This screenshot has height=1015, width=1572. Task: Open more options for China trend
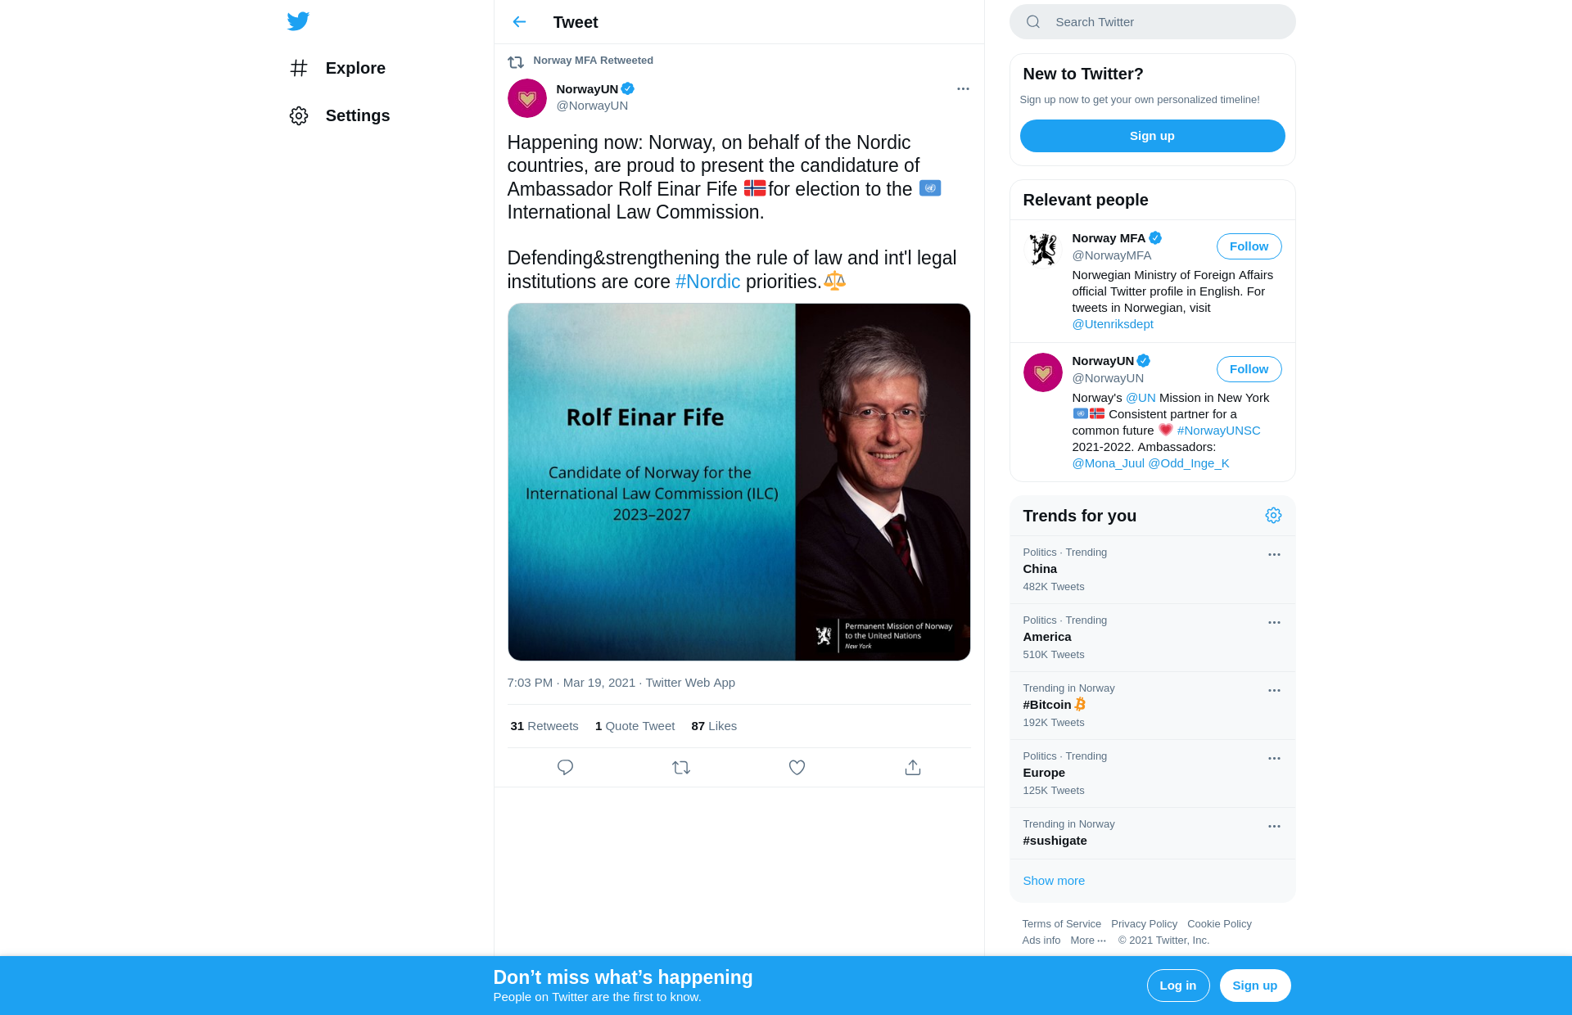[x=1274, y=554]
